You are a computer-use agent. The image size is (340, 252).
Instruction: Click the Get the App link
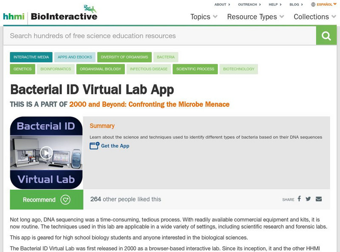(115, 146)
